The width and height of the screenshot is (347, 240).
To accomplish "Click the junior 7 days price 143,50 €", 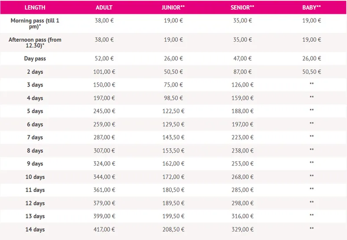I will (x=173, y=137).
